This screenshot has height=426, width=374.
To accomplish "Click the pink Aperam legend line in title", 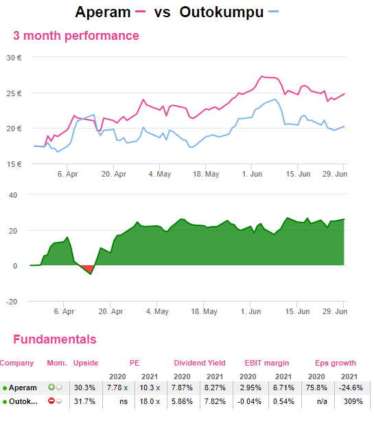I will (140, 12).
